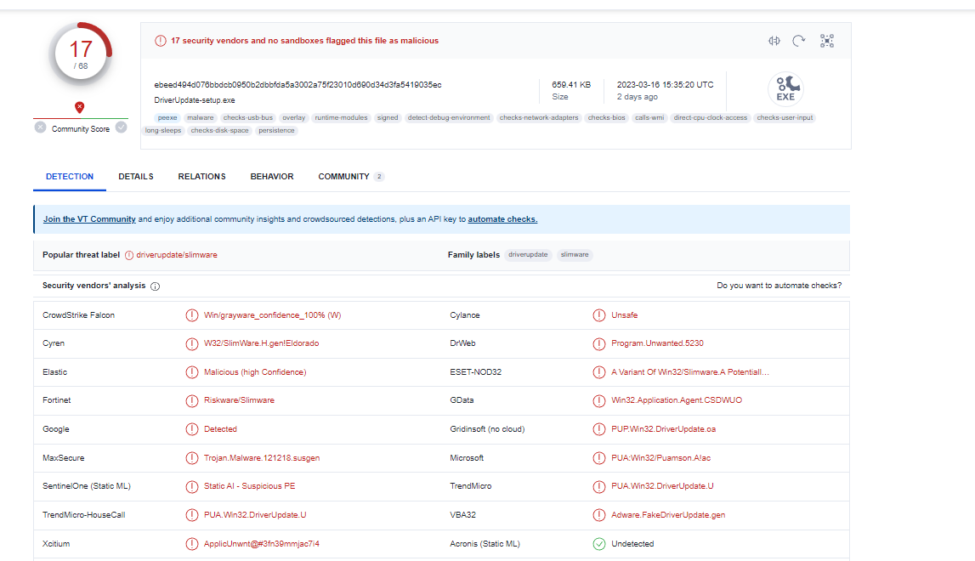The height and width of the screenshot is (561, 975).
Task: Click the warning icon beside driverupdate/slimware label
Action: [129, 256]
